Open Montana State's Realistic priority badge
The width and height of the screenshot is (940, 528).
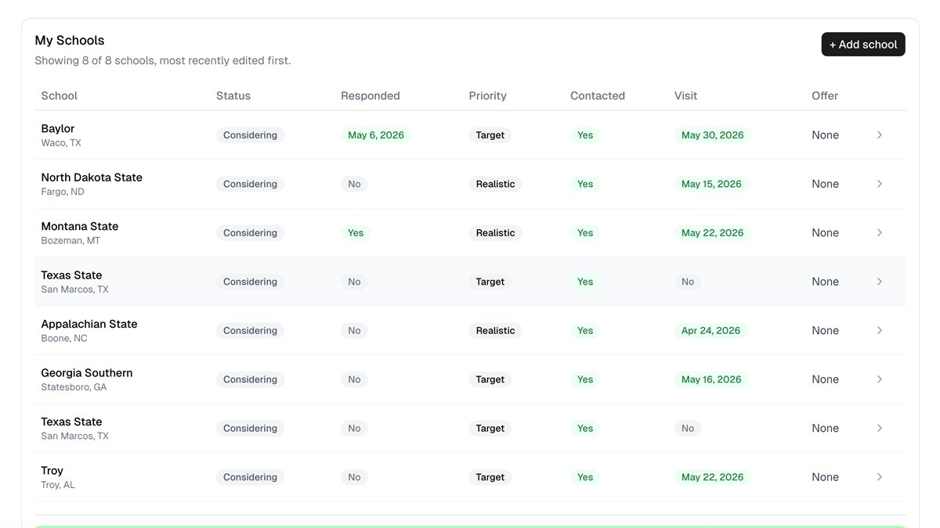[495, 233]
